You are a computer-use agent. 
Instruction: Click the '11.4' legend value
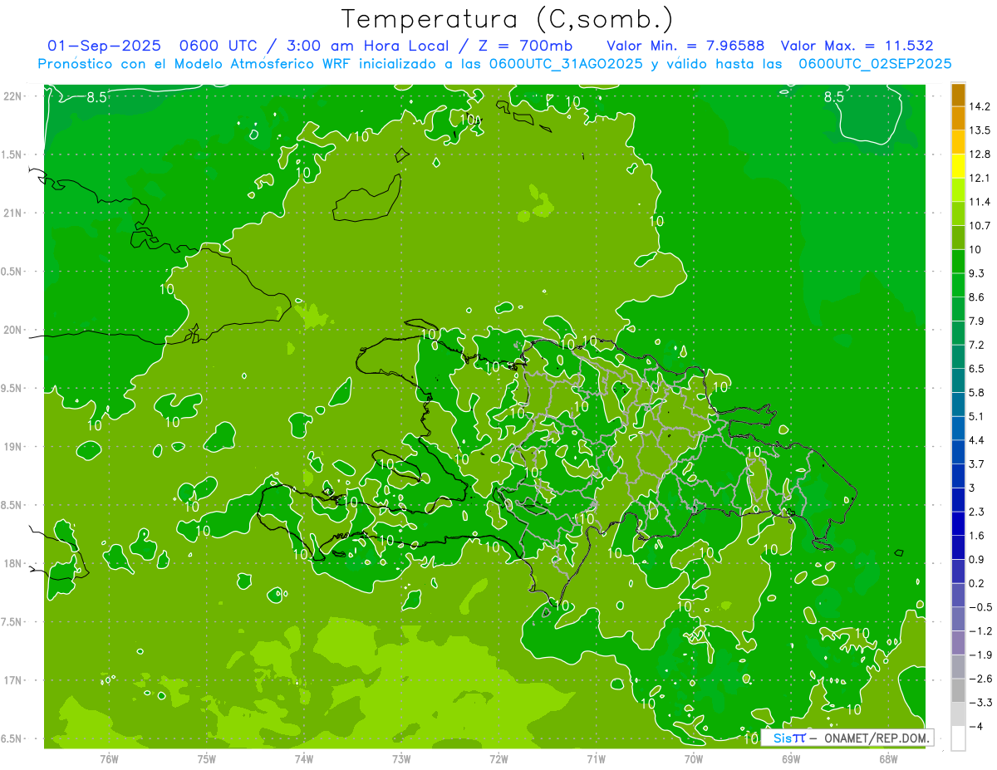pos(980,202)
